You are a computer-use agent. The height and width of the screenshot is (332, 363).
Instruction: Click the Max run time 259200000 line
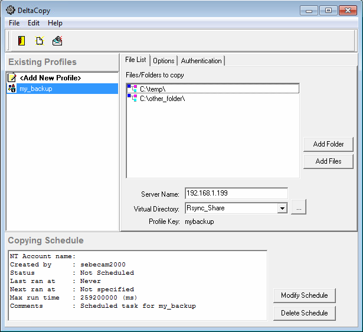coord(74,298)
